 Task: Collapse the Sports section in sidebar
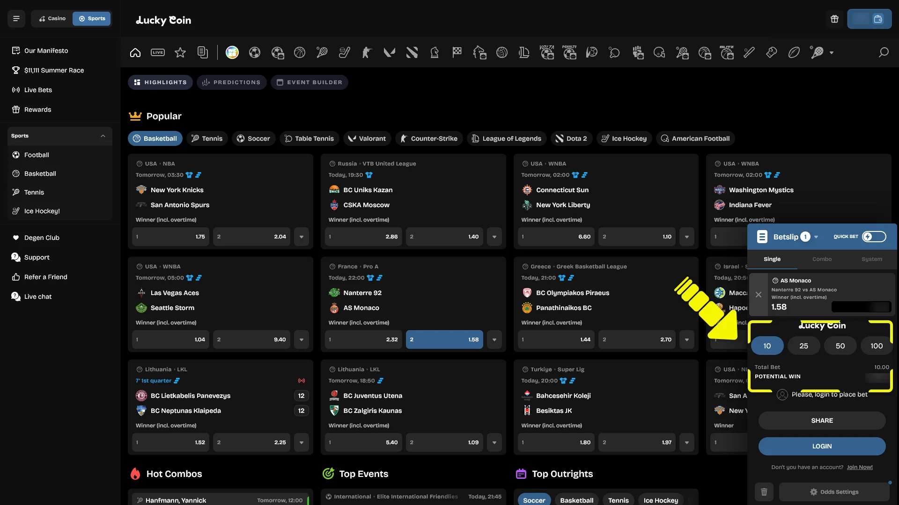pyautogui.click(x=103, y=136)
